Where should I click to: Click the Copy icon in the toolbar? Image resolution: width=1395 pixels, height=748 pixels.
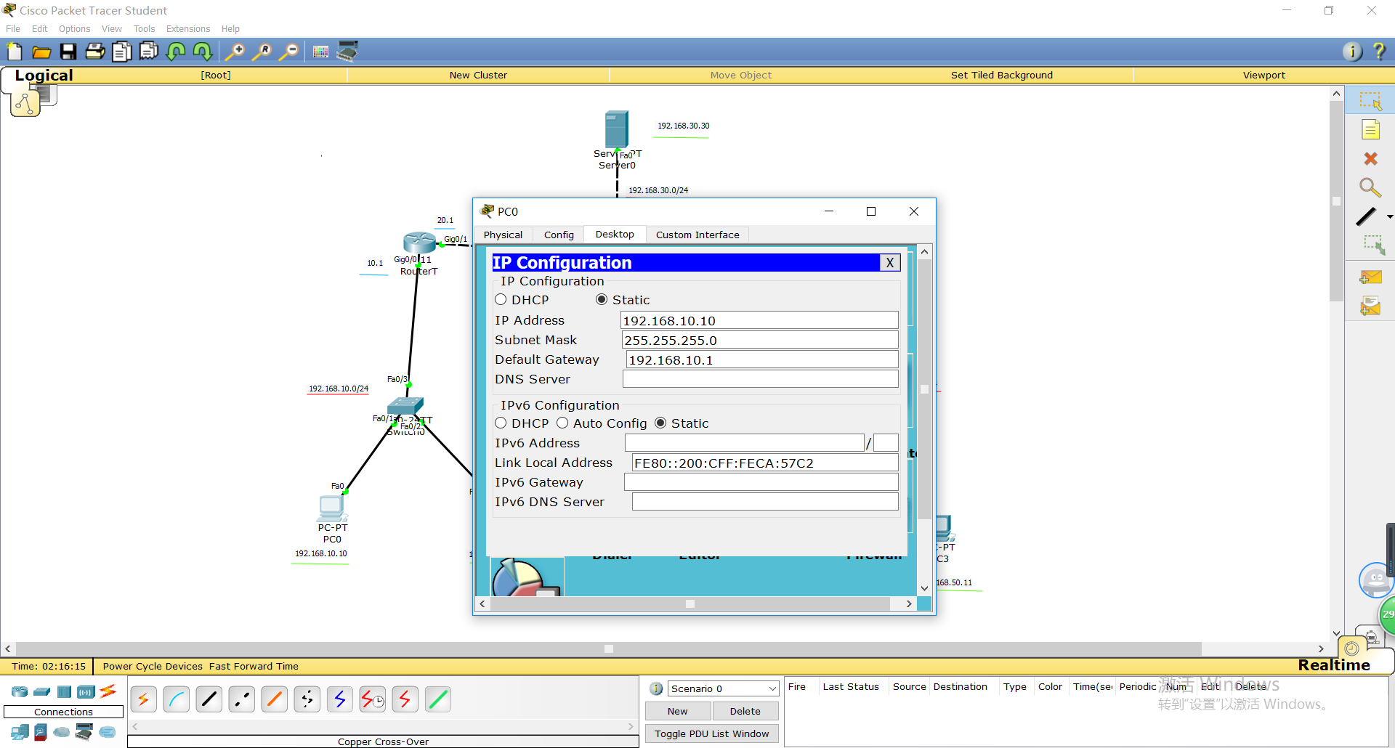122,52
